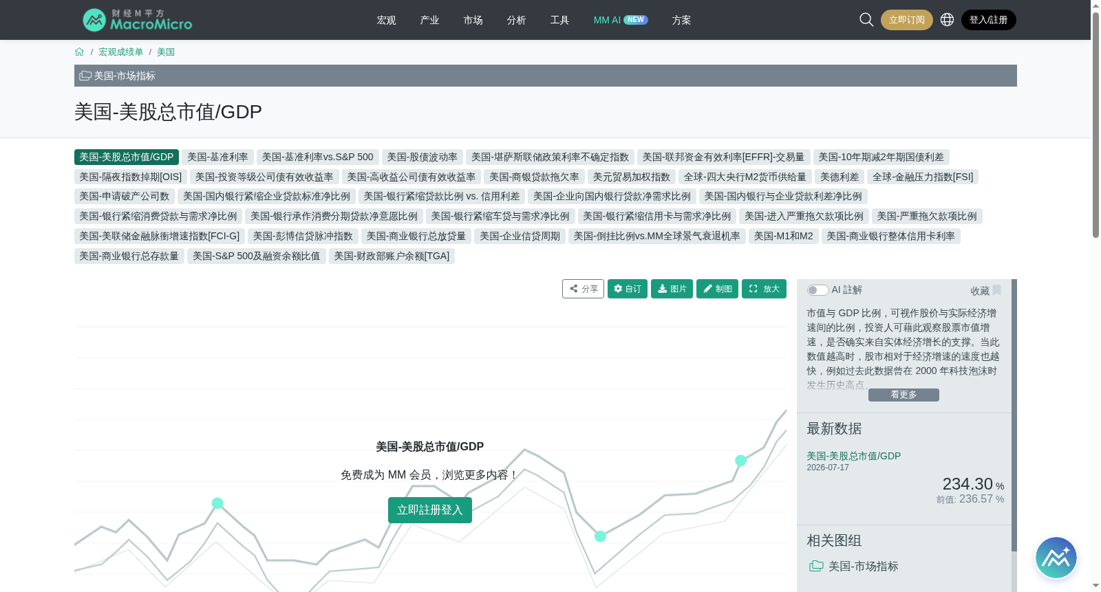Go to the MacroMicro logo home

coord(138,20)
